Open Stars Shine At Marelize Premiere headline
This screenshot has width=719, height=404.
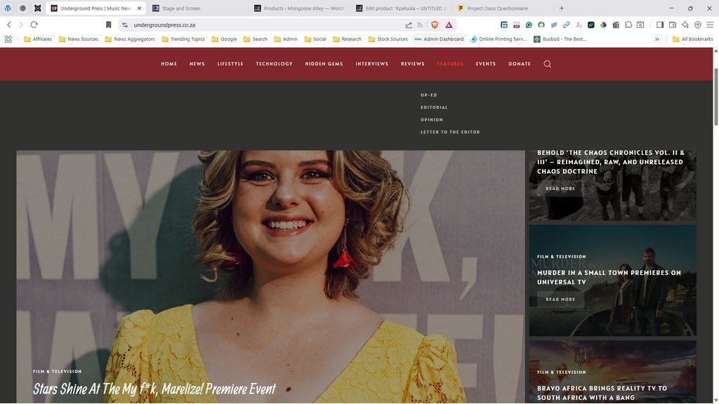154,389
